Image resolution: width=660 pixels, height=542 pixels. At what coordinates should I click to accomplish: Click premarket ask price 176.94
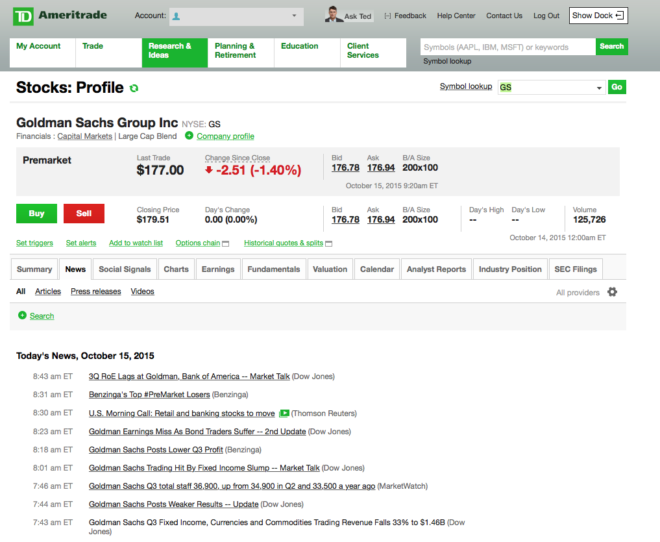(x=381, y=167)
